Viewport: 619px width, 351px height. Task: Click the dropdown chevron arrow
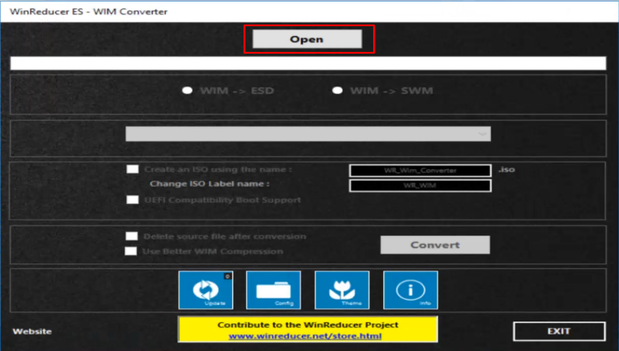pyautogui.click(x=482, y=134)
